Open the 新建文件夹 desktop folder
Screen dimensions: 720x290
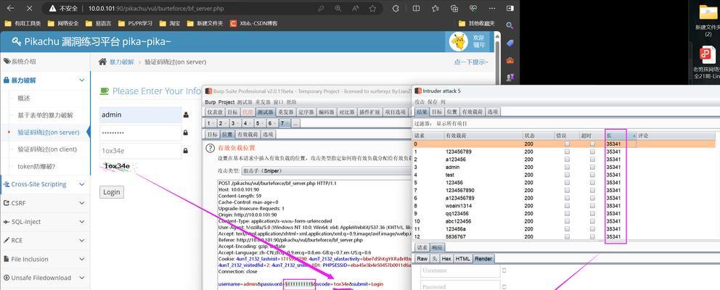pyautogui.click(x=708, y=20)
